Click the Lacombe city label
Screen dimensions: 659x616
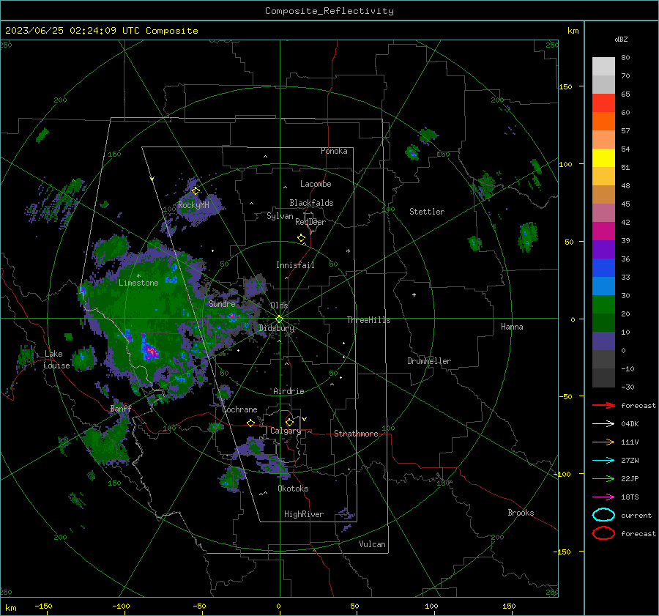pyautogui.click(x=316, y=184)
